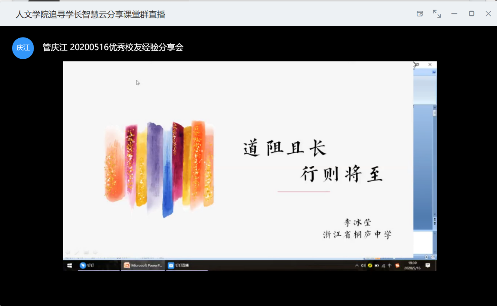Screen dimensions: 497x306
Task: Open the Windows notification center icon
Action: pyautogui.click(x=428, y=265)
